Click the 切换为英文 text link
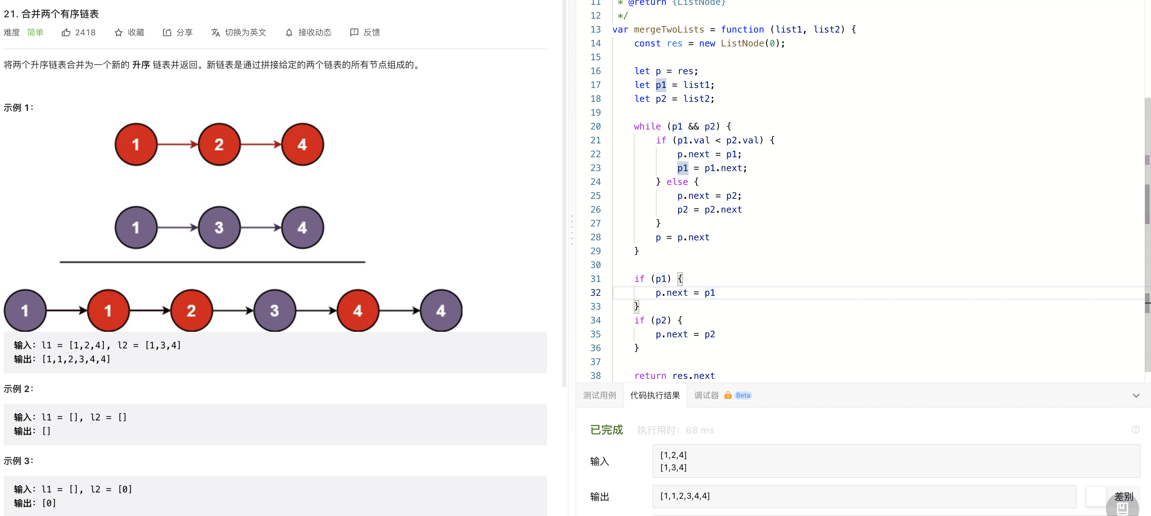Image resolution: width=1151 pixels, height=516 pixels. point(245,33)
